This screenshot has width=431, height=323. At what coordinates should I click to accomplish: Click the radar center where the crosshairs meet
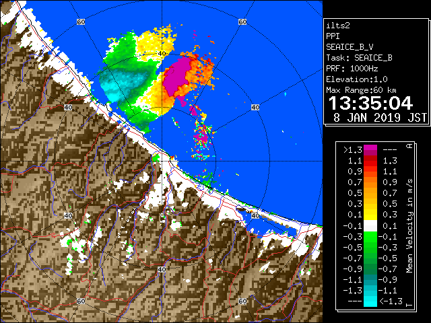coord(162,161)
